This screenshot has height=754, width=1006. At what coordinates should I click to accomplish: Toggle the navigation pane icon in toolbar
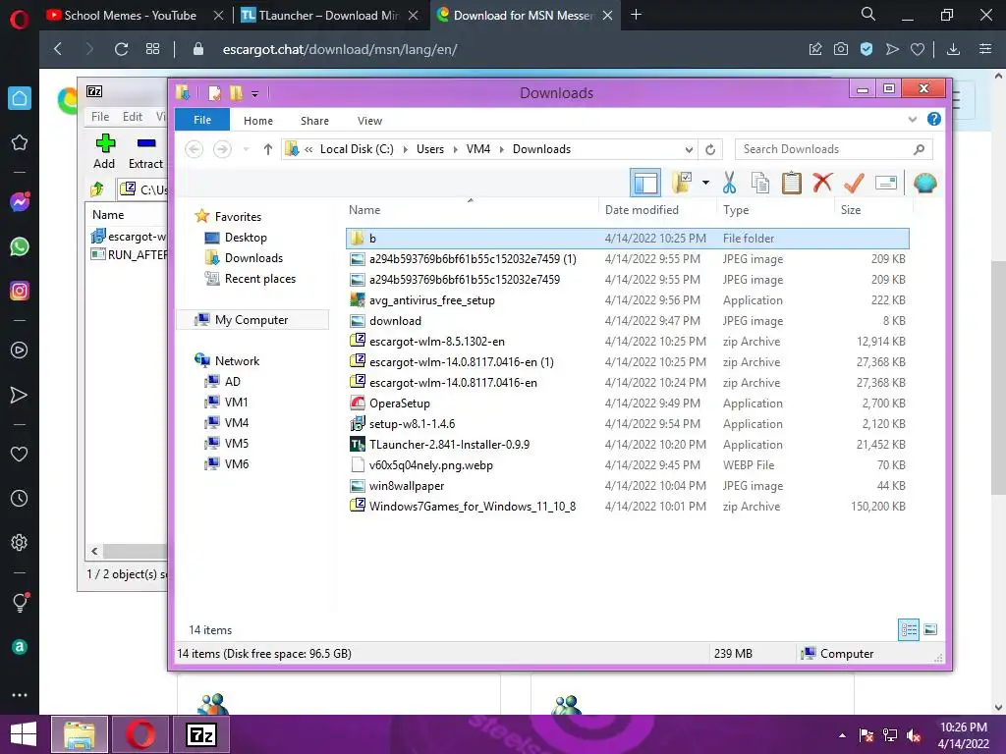pos(644,183)
